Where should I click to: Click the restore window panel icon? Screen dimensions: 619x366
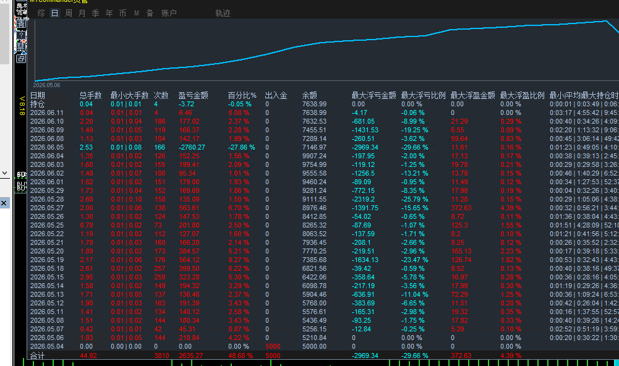click(20, 59)
